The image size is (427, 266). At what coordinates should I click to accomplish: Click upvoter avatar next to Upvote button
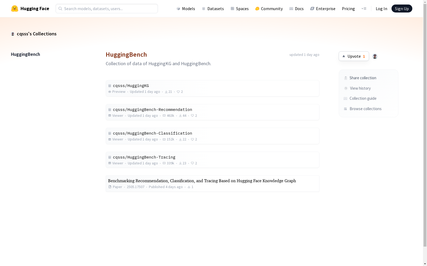375,56
